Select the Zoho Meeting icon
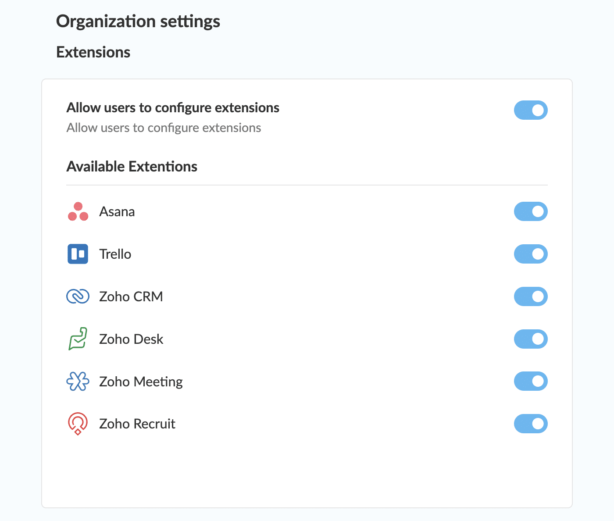This screenshot has height=521, width=614. [x=78, y=381]
